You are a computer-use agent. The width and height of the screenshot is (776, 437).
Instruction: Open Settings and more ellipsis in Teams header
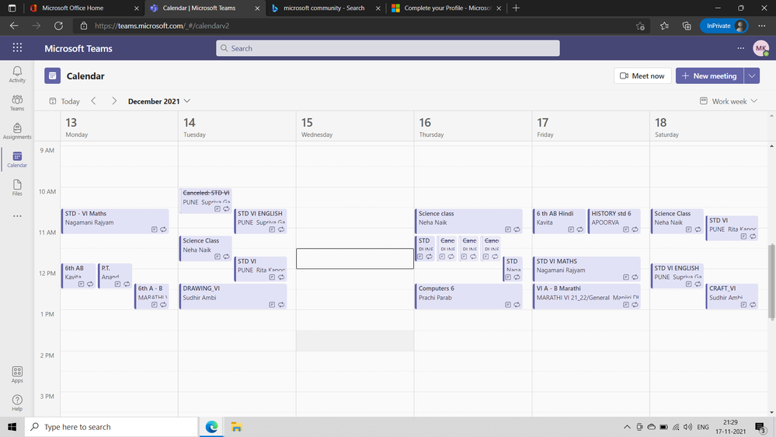[740, 48]
